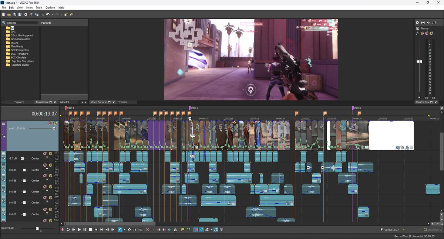This screenshot has height=239, width=444.
Task: Select the OFX folder in plugin tree
Action: 13,32
